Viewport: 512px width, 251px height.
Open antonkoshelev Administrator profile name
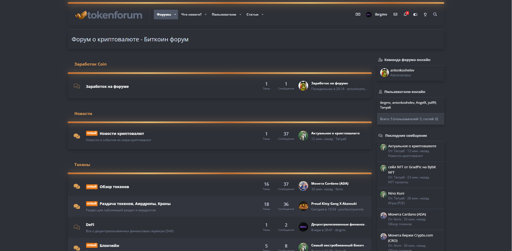402,70
